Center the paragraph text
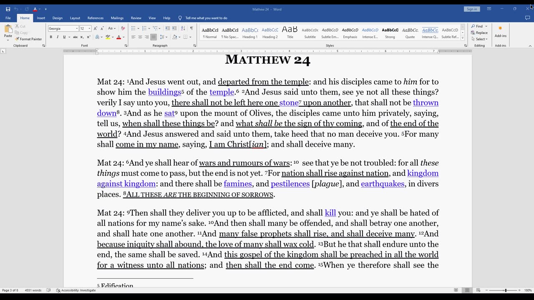This screenshot has height=300, width=534. click(140, 37)
